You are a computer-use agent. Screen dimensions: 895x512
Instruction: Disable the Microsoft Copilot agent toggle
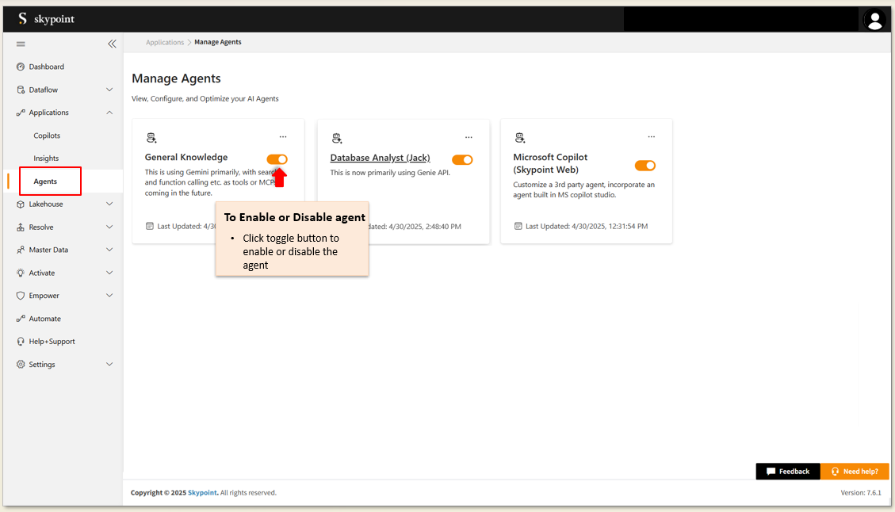pyautogui.click(x=645, y=166)
